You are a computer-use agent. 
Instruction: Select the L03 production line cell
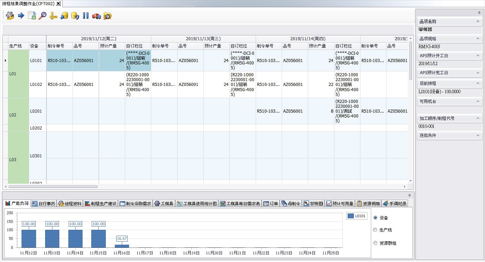click(18, 158)
